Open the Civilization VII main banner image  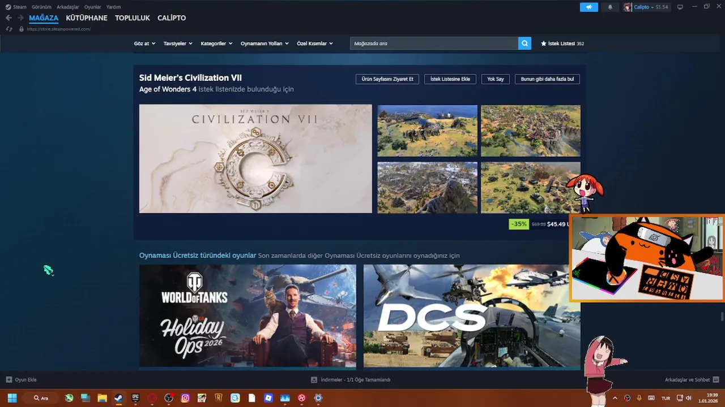click(255, 159)
